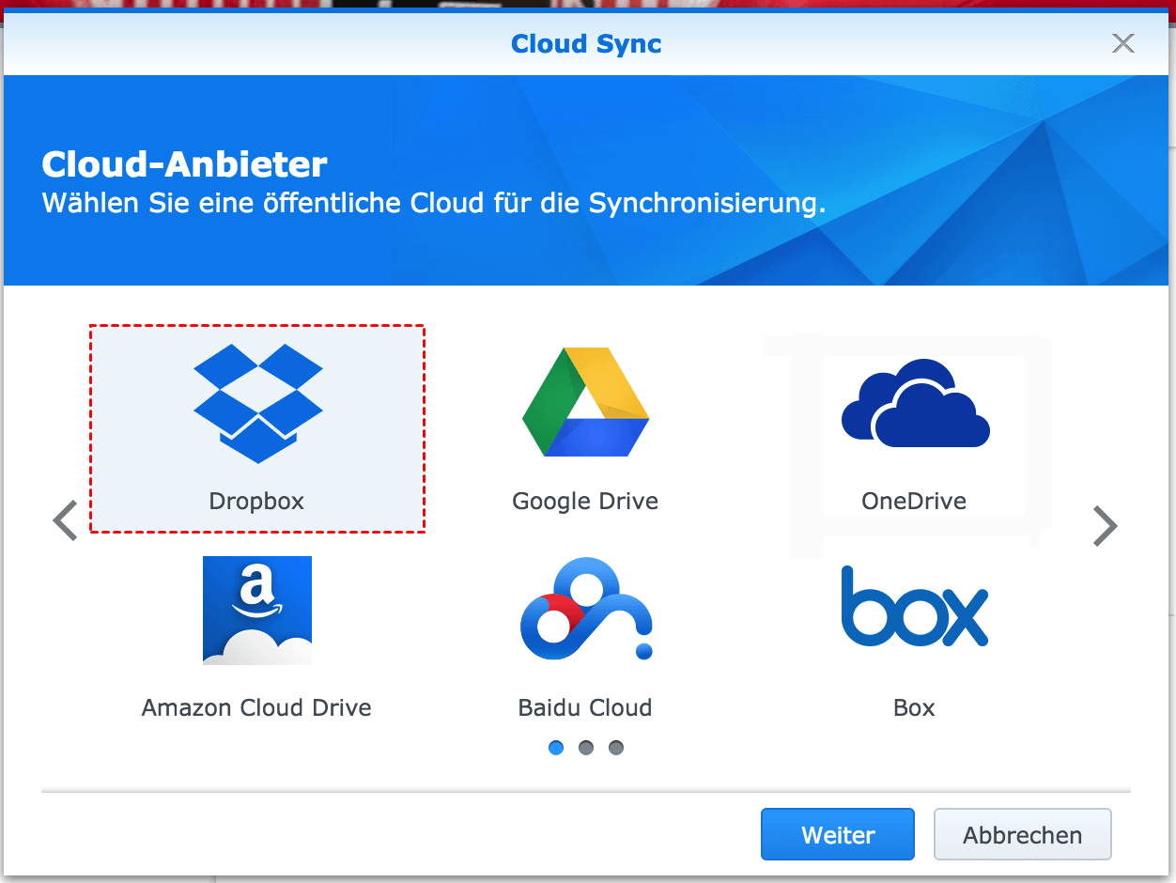Go to next provider page arrow
1176x883 pixels.
click(1106, 526)
